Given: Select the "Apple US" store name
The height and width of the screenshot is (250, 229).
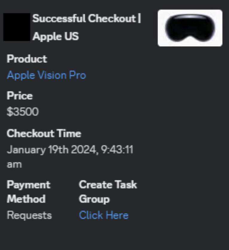Looking at the screenshot, I should click(x=56, y=37).
